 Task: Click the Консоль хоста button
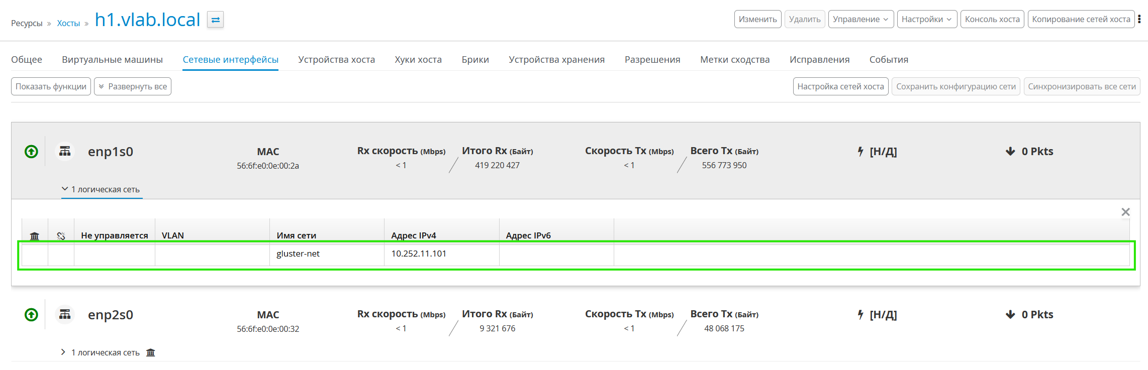[x=992, y=19]
